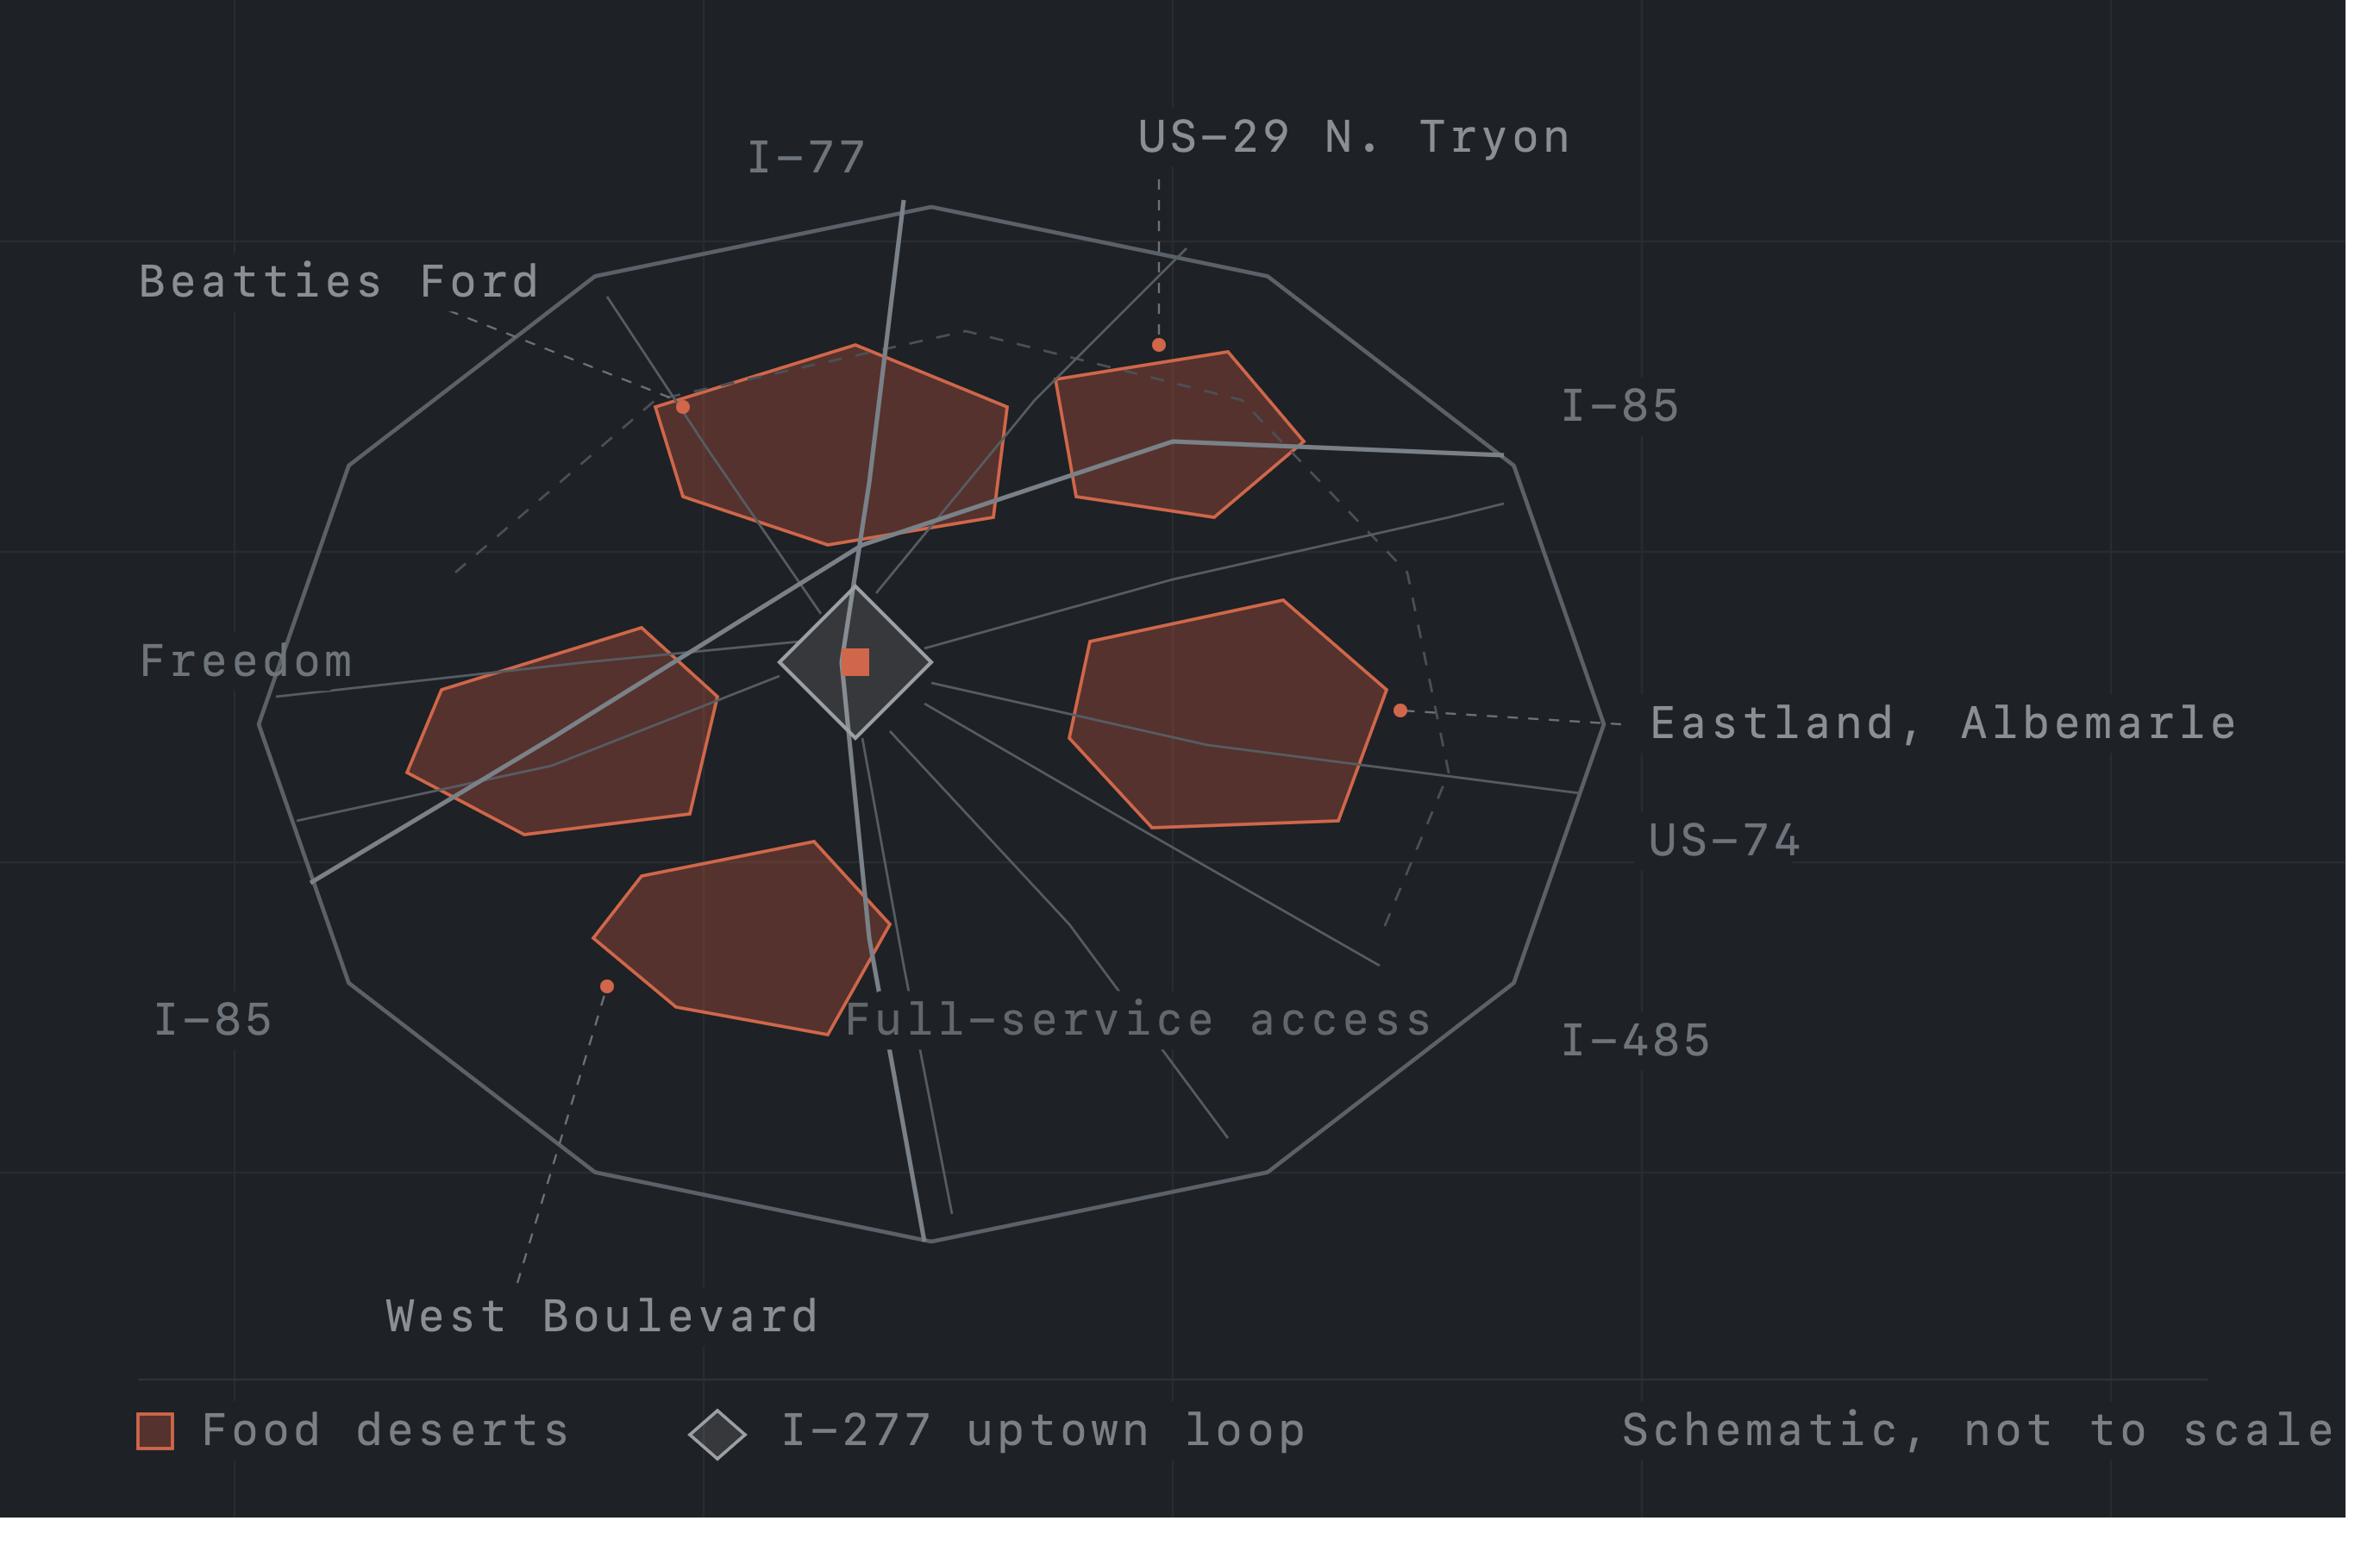Click the Eastland, Albemarle marker dot
Viewport: 2380px width, 1552px height.
[1400, 710]
